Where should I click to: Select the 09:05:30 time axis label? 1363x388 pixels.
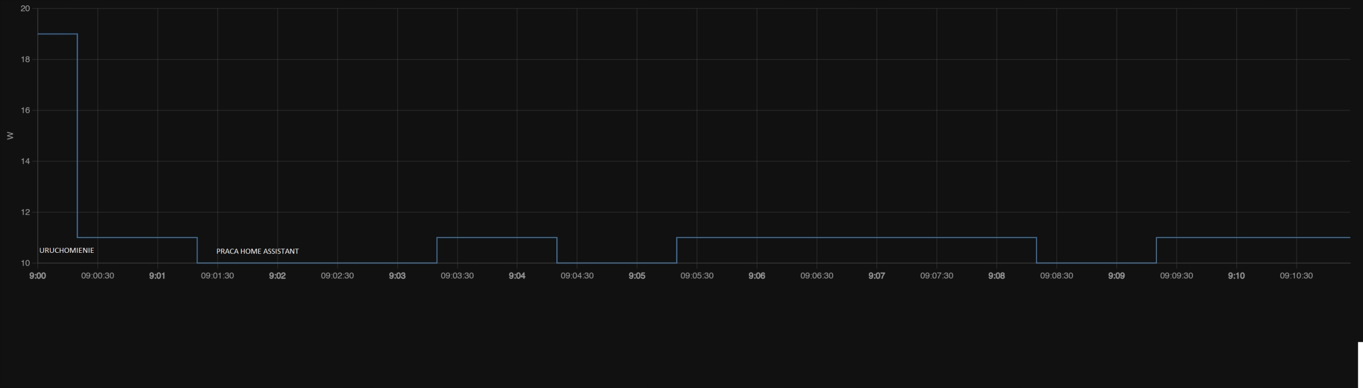(697, 276)
